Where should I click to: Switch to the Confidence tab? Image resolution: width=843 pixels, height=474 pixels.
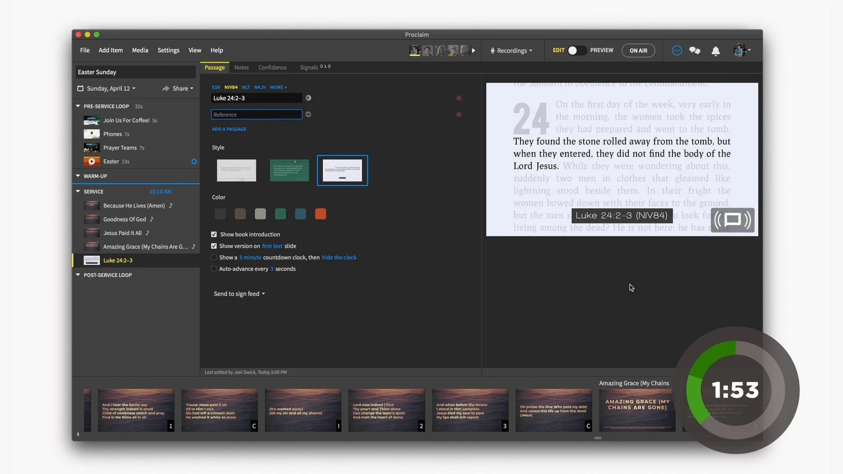272,68
